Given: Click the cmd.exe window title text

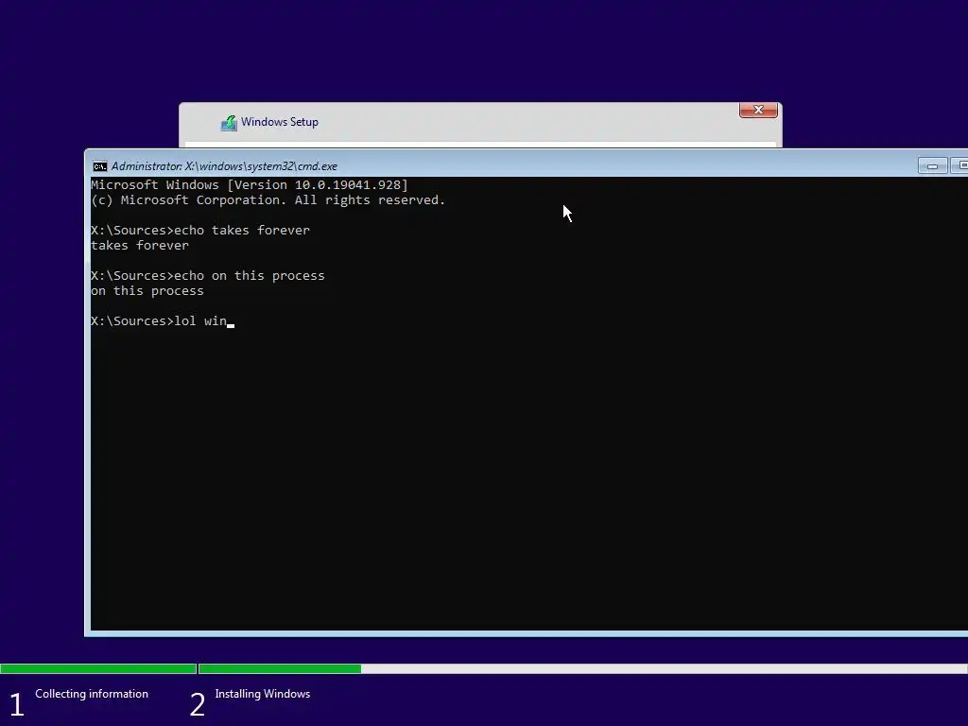Looking at the screenshot, I should (x=224, y=166).
